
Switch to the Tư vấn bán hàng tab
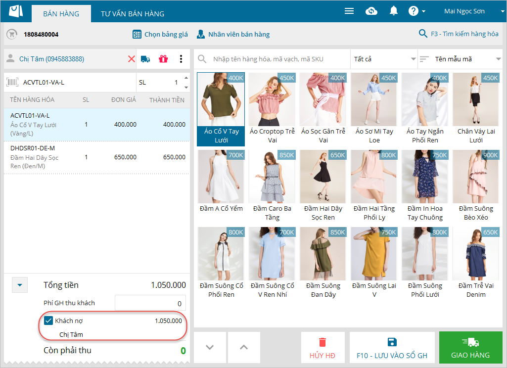[133, 14]
